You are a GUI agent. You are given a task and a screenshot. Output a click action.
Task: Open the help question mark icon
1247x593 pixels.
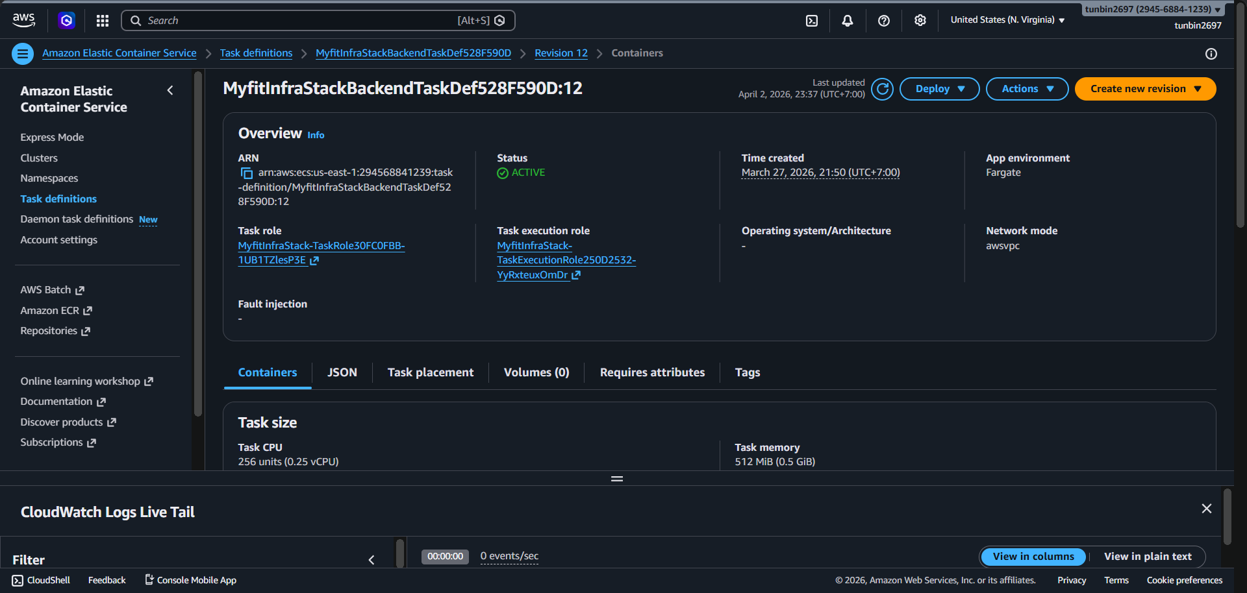[884, 21]
